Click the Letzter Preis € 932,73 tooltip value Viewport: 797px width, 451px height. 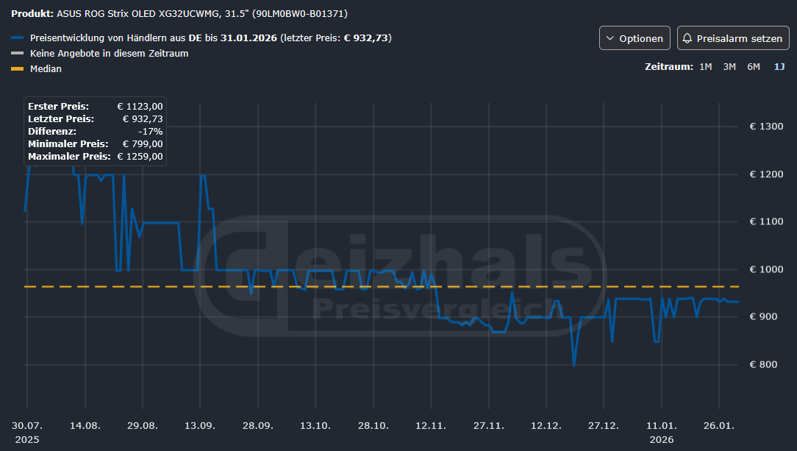143,119
